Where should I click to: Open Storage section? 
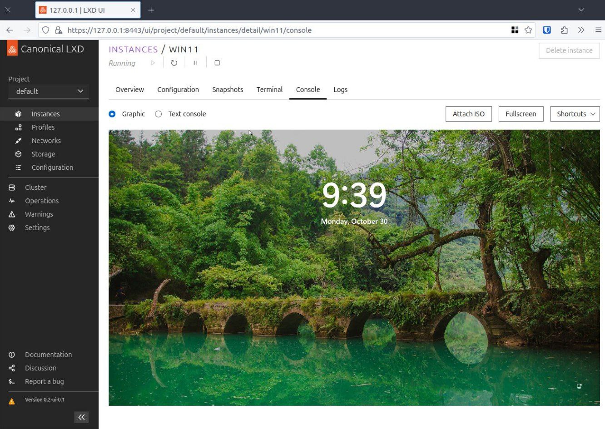(x=43, y=154)
